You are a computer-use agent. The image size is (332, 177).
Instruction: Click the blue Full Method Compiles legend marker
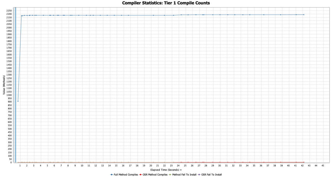click(112, 175)
